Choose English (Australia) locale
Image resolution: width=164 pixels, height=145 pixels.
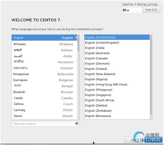[117, 53]
